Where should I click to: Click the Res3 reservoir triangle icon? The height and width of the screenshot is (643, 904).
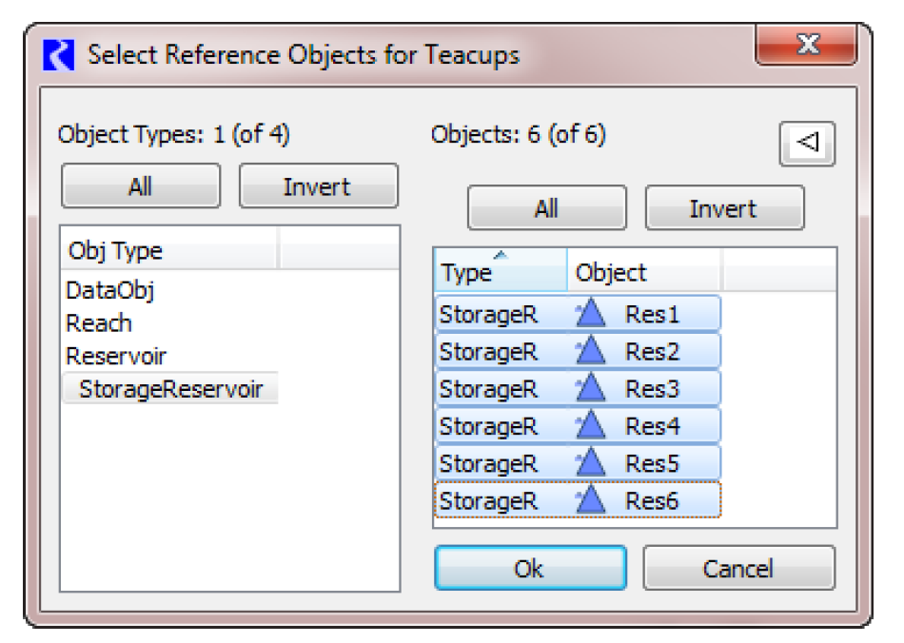(x=591, y=389)
